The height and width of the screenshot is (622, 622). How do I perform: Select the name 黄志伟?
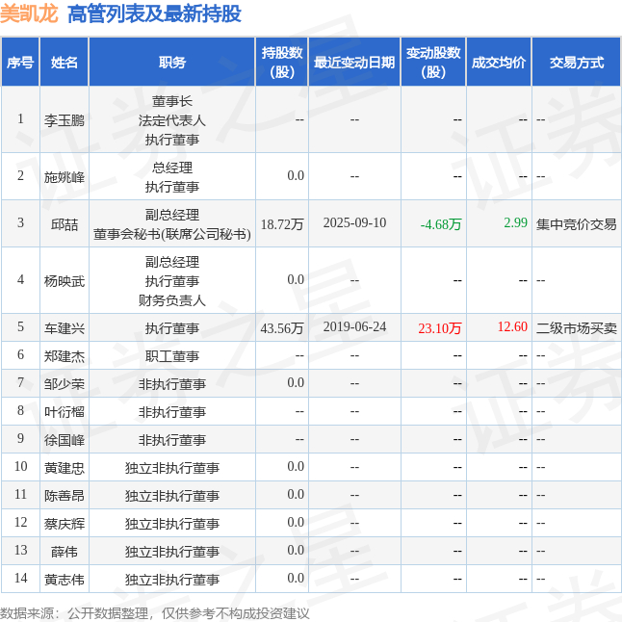(65, 580)
